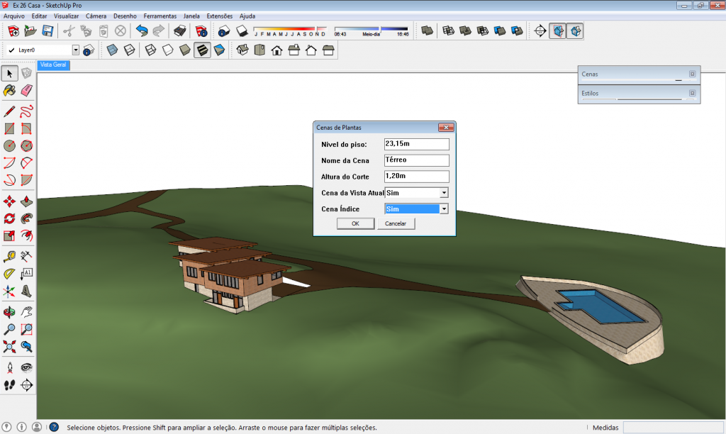Save the model with the floppy disk icon
726x434 pixels.
48,31
